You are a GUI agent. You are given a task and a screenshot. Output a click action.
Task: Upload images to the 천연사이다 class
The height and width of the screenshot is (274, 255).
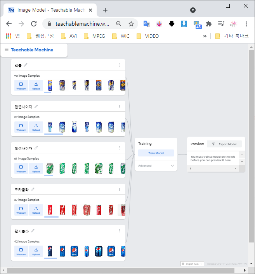(36, 127)
